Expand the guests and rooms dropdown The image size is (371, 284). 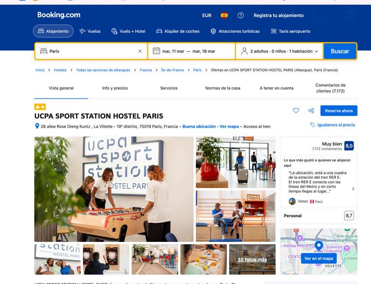click(x=279, y=51)
